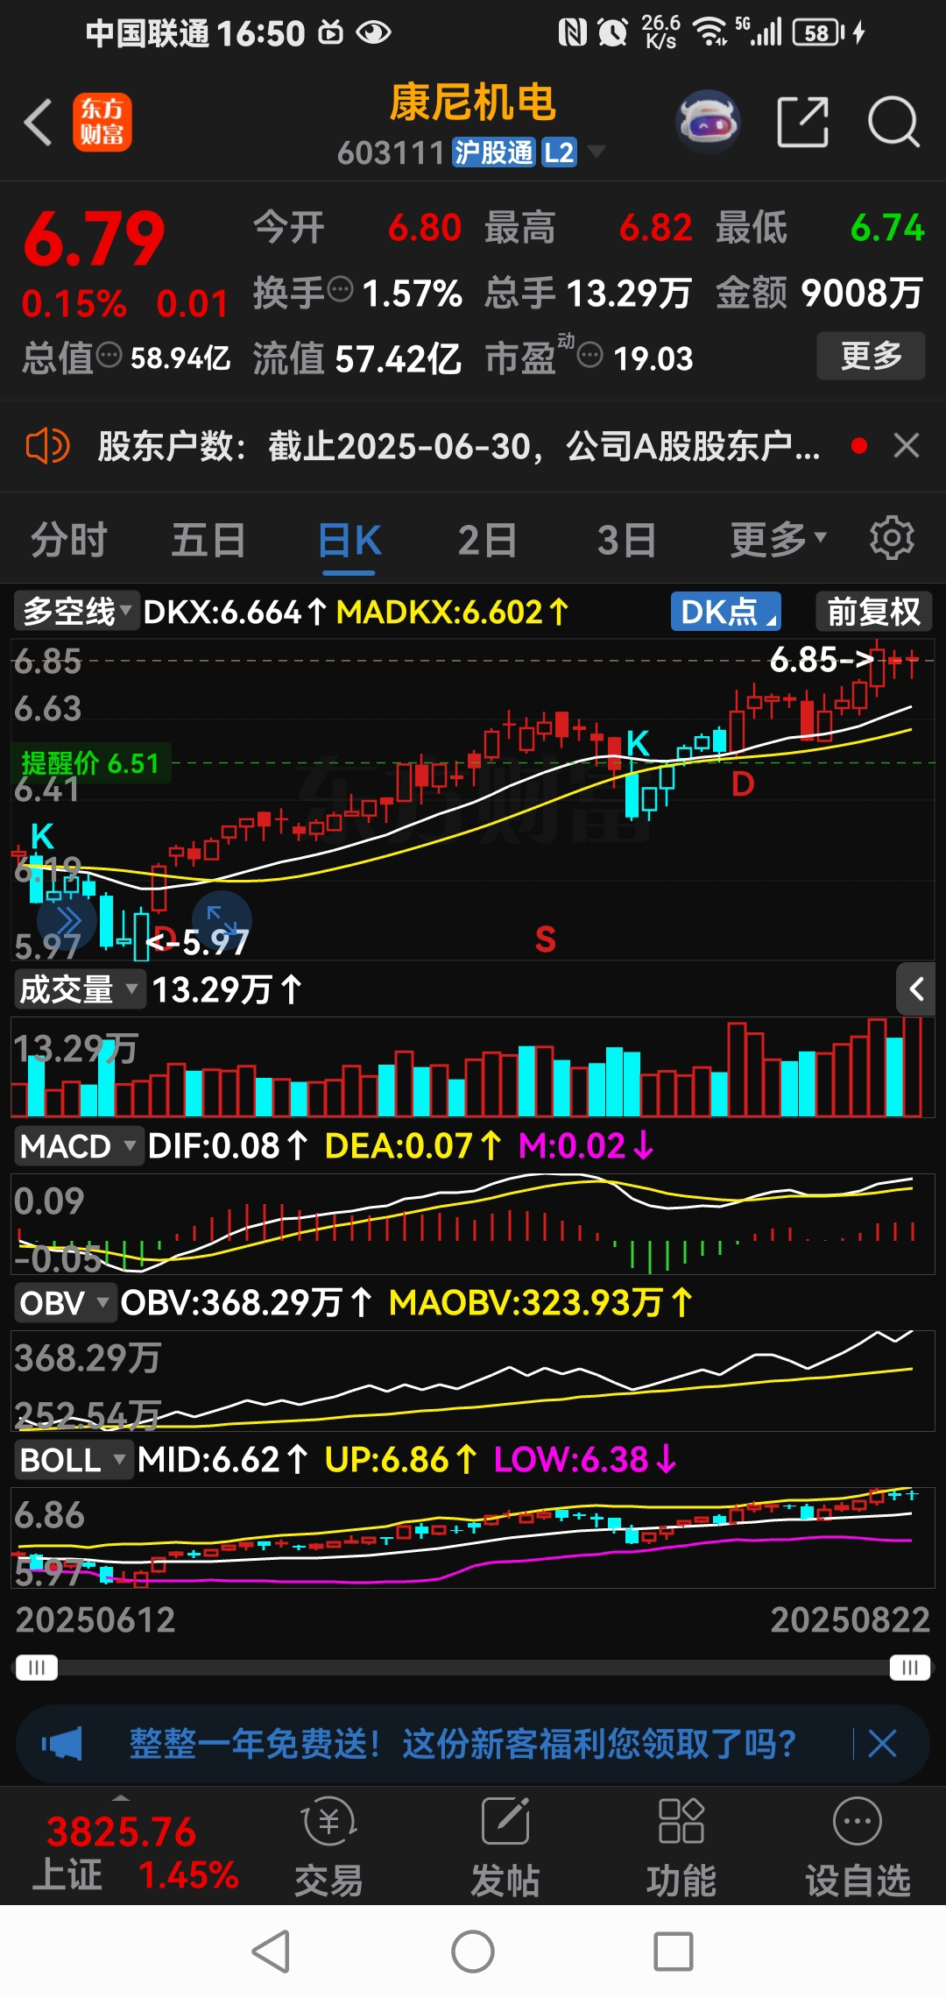Viewport: 946px width, 1998px height.
Task: Open the search magnifier icon
Action: (x=893, y=122)
